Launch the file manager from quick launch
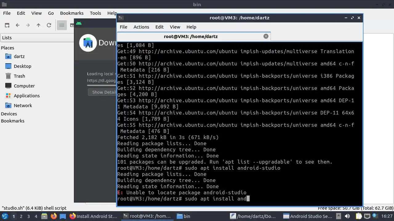394x221 pixels. [x=44, y=216]
